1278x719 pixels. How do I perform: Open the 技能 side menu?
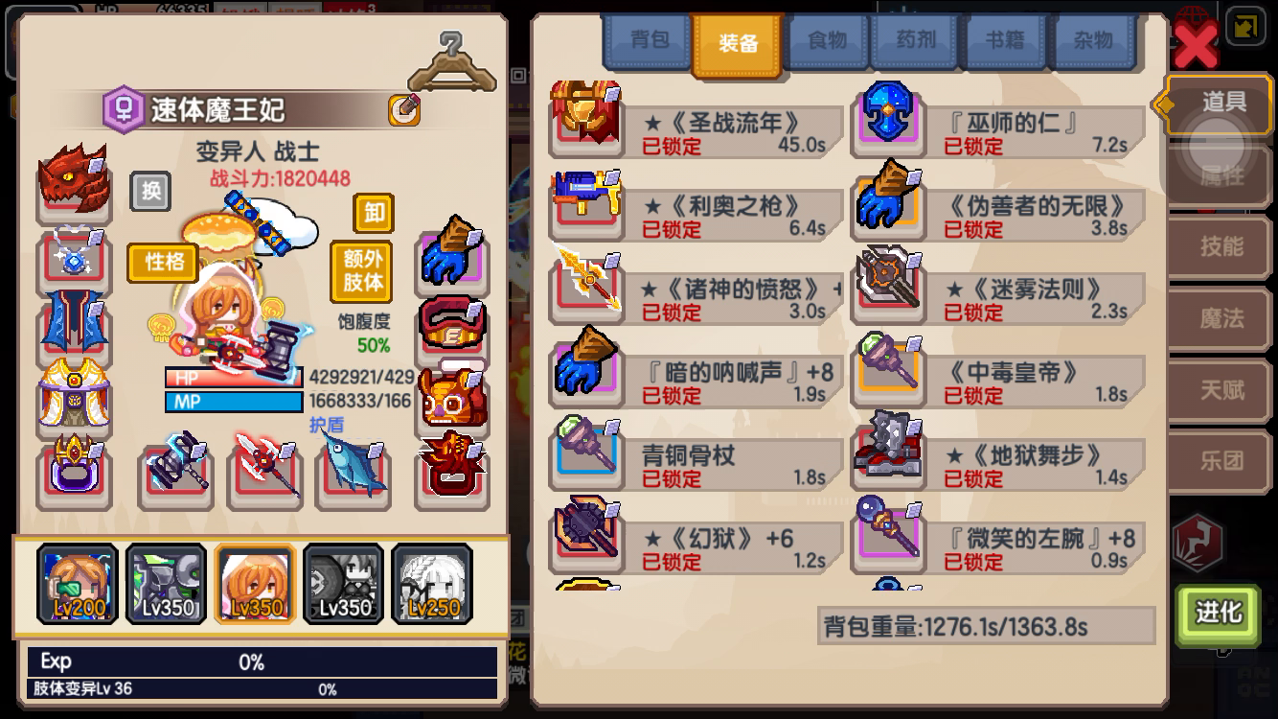pyautogui.click(x=1221, y=246)
